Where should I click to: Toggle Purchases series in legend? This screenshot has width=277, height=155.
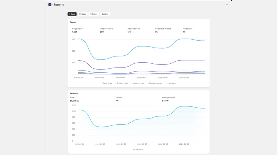coord(170,83)
